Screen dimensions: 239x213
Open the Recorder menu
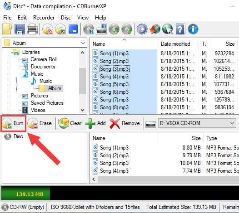(44, 18)
